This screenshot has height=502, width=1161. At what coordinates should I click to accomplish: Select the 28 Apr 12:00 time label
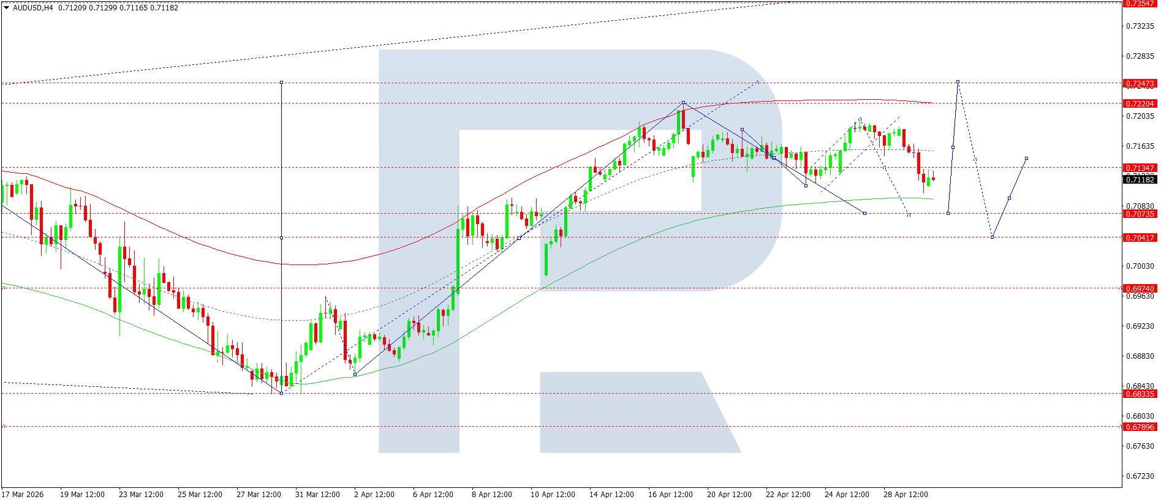(x=906, y=495)
